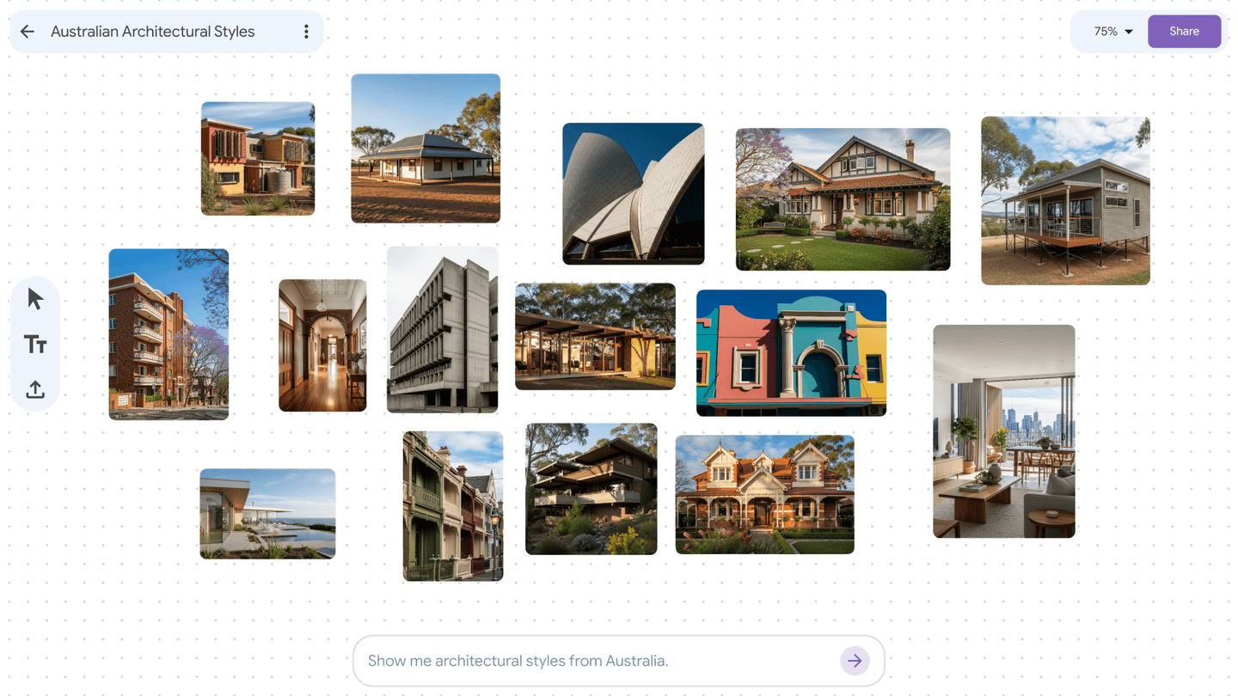Click the elevated Queenslander house image
The width and height of the screenshot is (1238, 696).
(1065, 201)
